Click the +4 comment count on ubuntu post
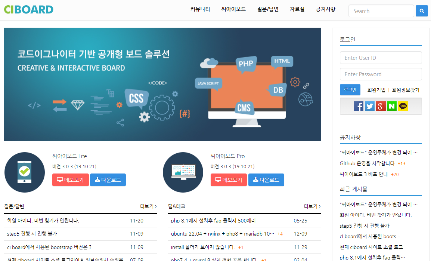This screenshot has height=261, width=431. pos(280,234)
